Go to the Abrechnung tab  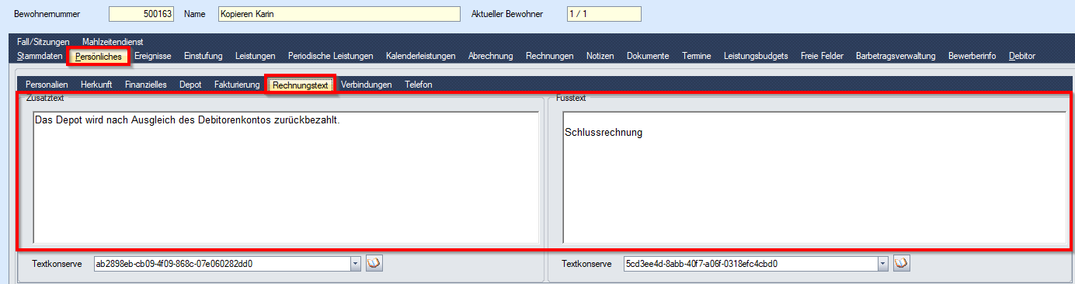[x=491, y=56]
